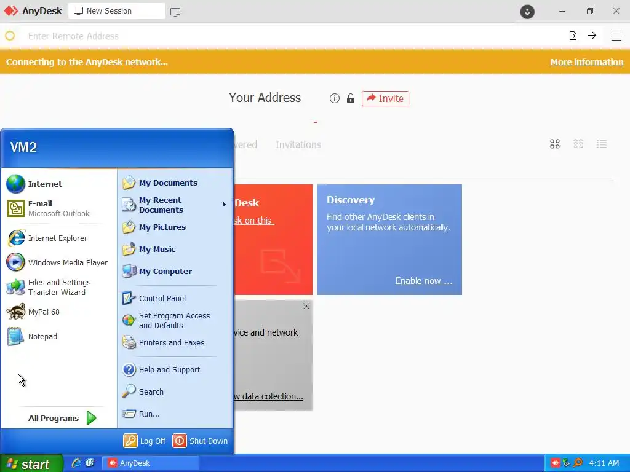The image size is (630, 472).
Task: Open Files and Settings Transfer Wizard
Action: (58, 288)
